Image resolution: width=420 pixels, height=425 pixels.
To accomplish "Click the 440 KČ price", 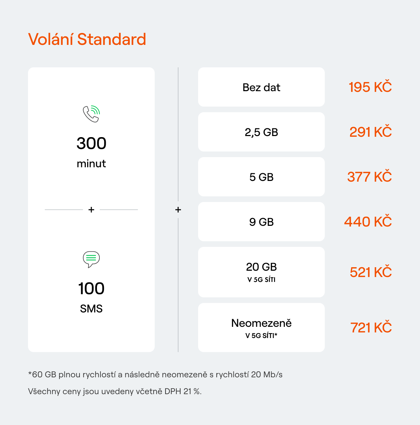I will tap(368, 222).
